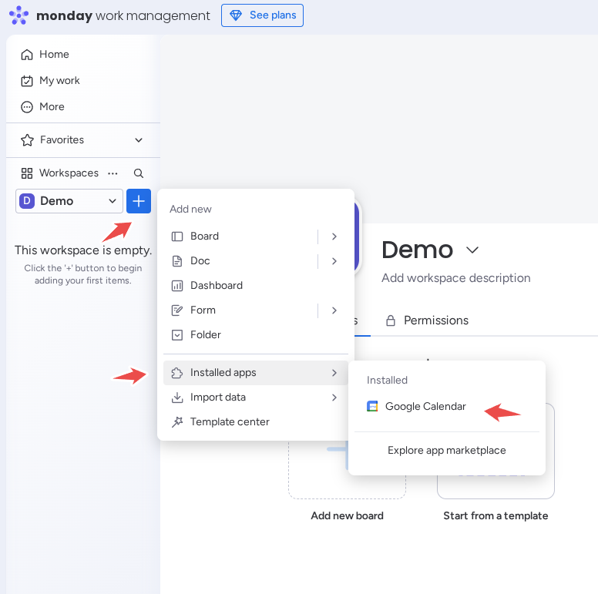This screenshot has height=594, width=598.
Task: Click Start from a template label
Action: click(x=496, y=516)
